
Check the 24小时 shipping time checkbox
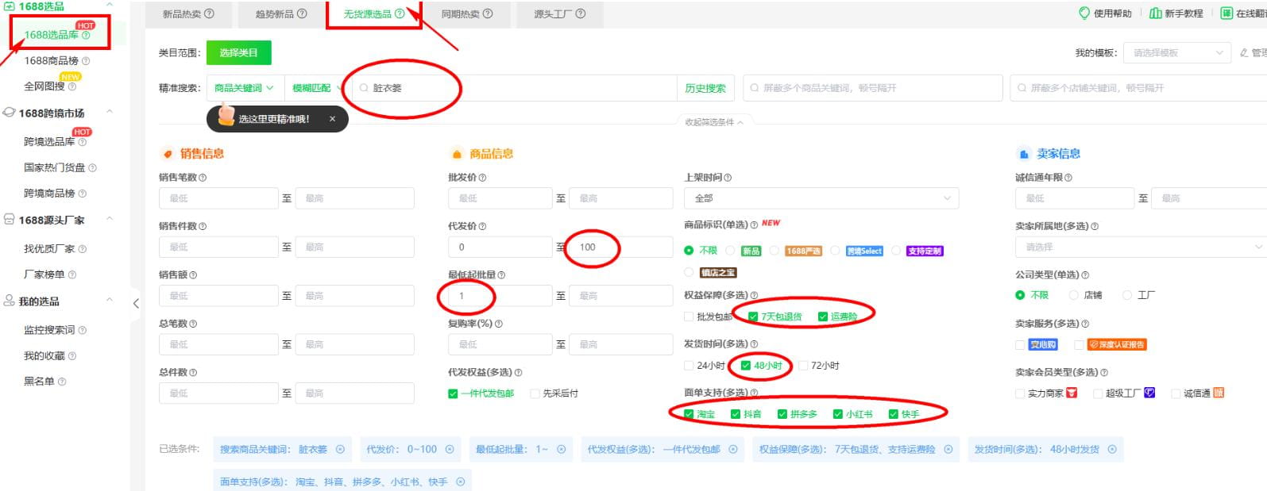coord(689,366)
